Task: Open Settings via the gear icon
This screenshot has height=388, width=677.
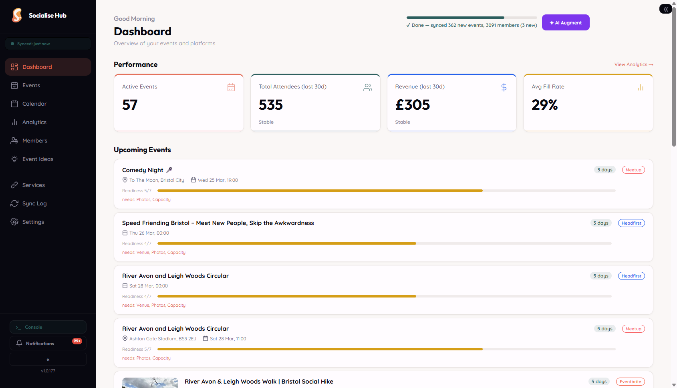Action: [x=14, y=222]
